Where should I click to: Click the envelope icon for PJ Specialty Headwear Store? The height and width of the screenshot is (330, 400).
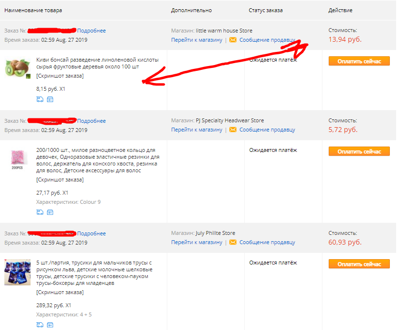233,130
